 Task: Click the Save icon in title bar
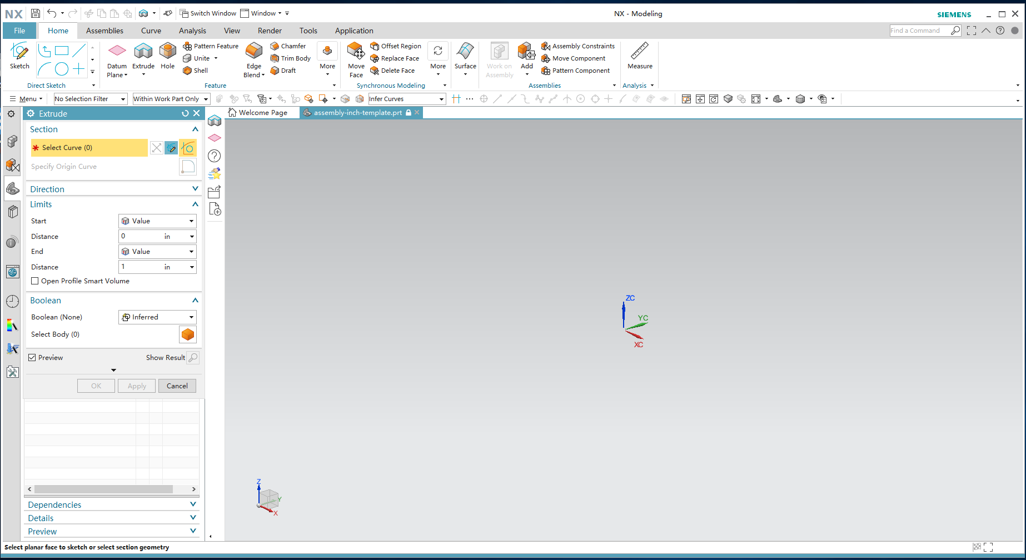35,13
